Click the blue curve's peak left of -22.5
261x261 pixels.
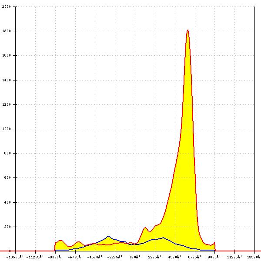point(108,236)
